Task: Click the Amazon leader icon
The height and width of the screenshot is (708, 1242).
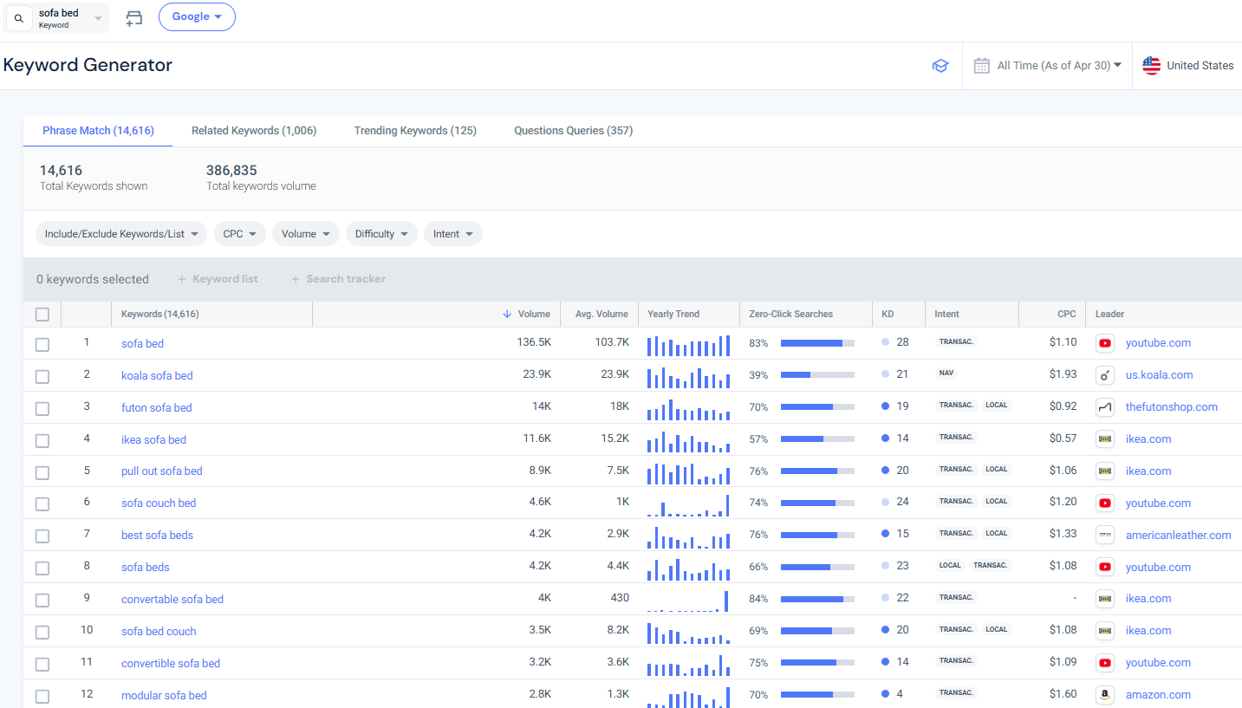Action: click(1105, 695)
